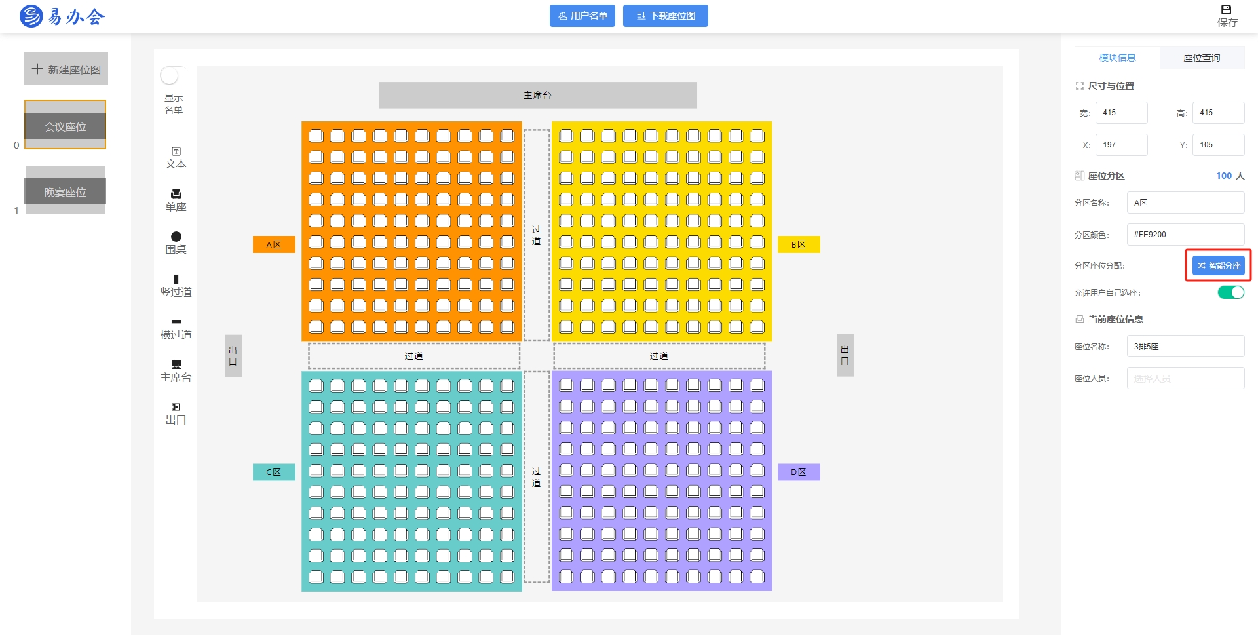Open the 用户名单 button
Screen dimensions: 1258x635
tap(582, 16)
